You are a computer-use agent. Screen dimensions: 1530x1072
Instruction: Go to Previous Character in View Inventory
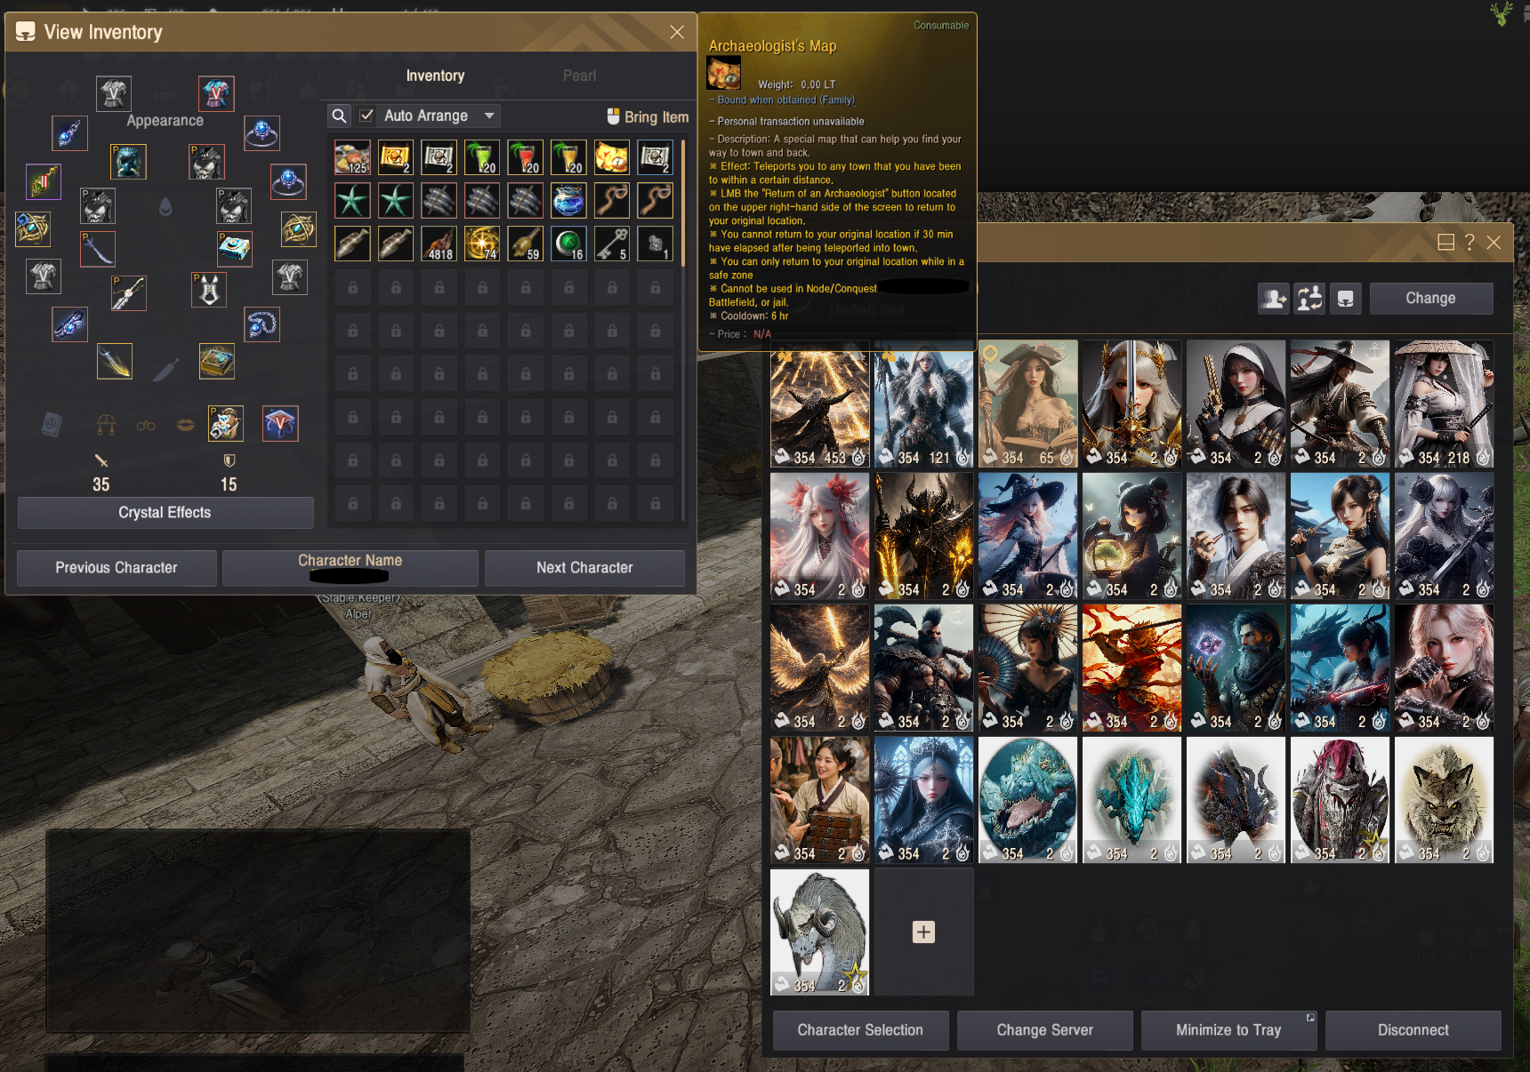click(x=117, y=568)
